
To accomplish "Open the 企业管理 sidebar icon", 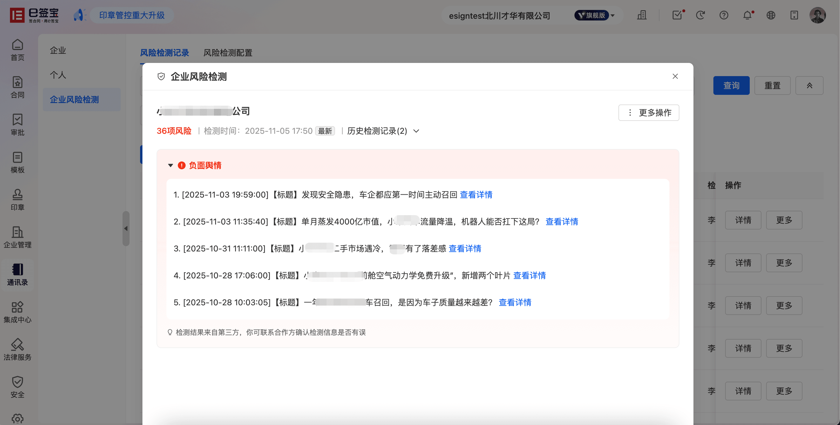I will [17, 237].
